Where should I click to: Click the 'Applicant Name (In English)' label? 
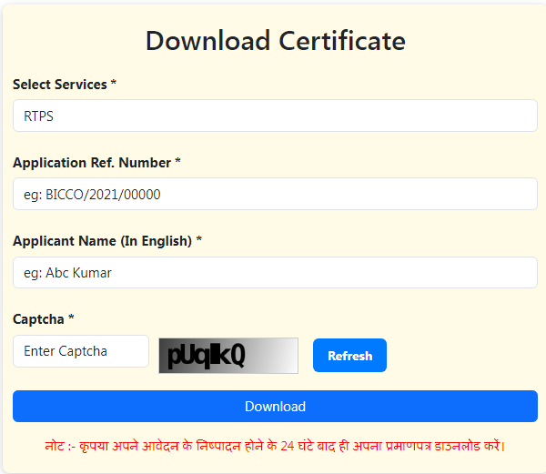point(102,241)
